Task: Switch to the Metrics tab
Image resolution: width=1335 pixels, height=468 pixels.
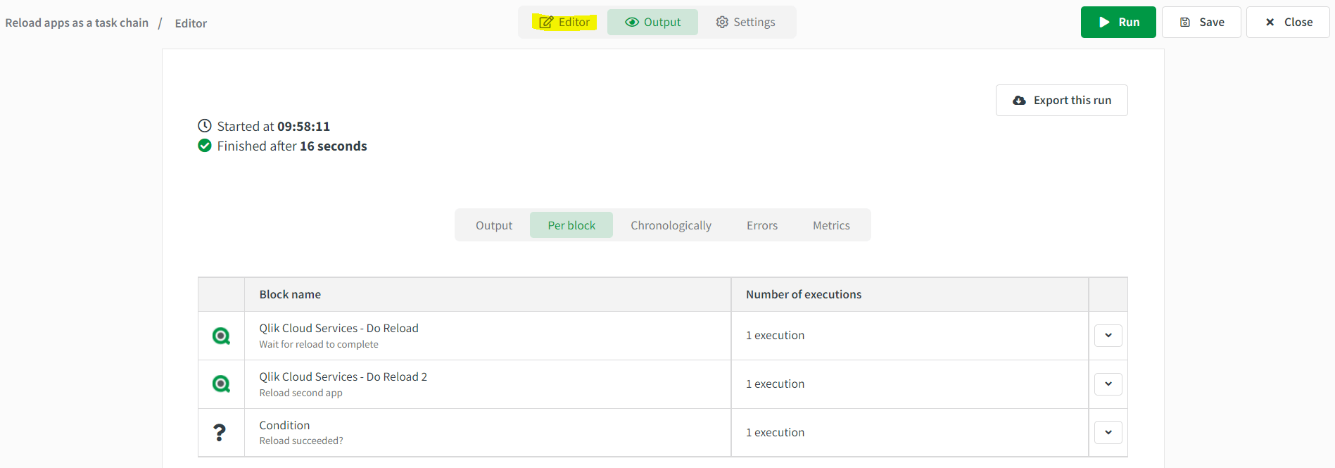Action: coord(831,225)
